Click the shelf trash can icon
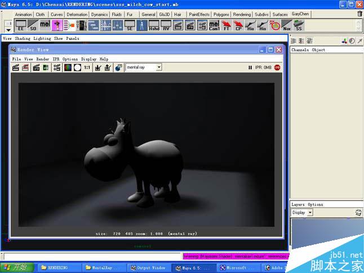364x273 pixels. pos(360,14)
